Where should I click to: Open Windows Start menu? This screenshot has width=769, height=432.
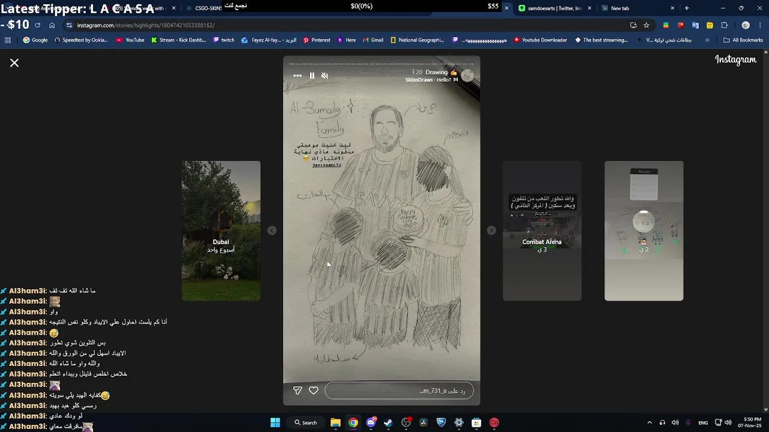[x=275, y=422]
